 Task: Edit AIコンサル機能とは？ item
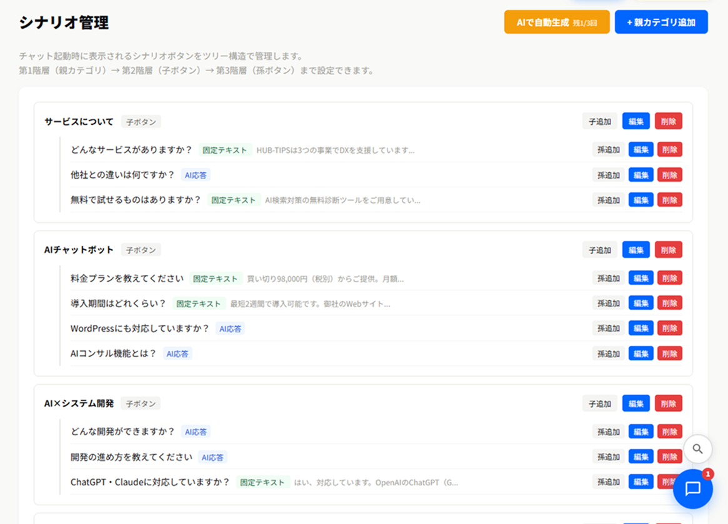(641, 353)
